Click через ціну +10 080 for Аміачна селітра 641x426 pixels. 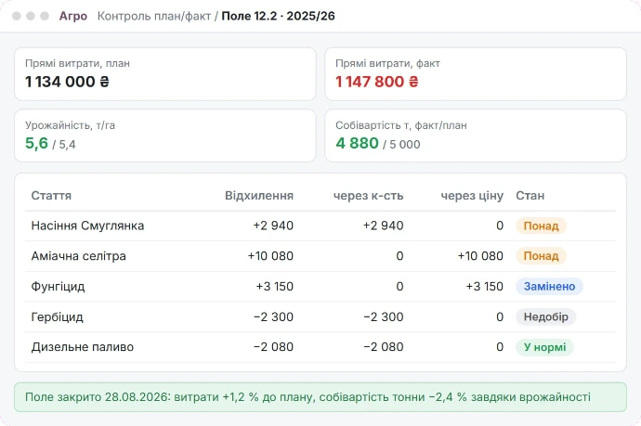480,256
